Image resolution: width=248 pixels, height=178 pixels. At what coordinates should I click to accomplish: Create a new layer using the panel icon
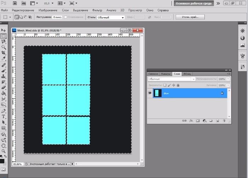217,121
